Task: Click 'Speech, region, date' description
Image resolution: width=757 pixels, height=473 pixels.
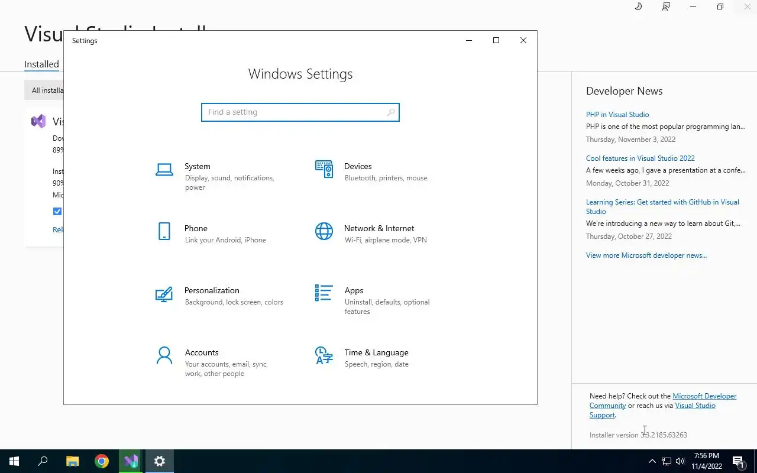Action: click(376, 364)
